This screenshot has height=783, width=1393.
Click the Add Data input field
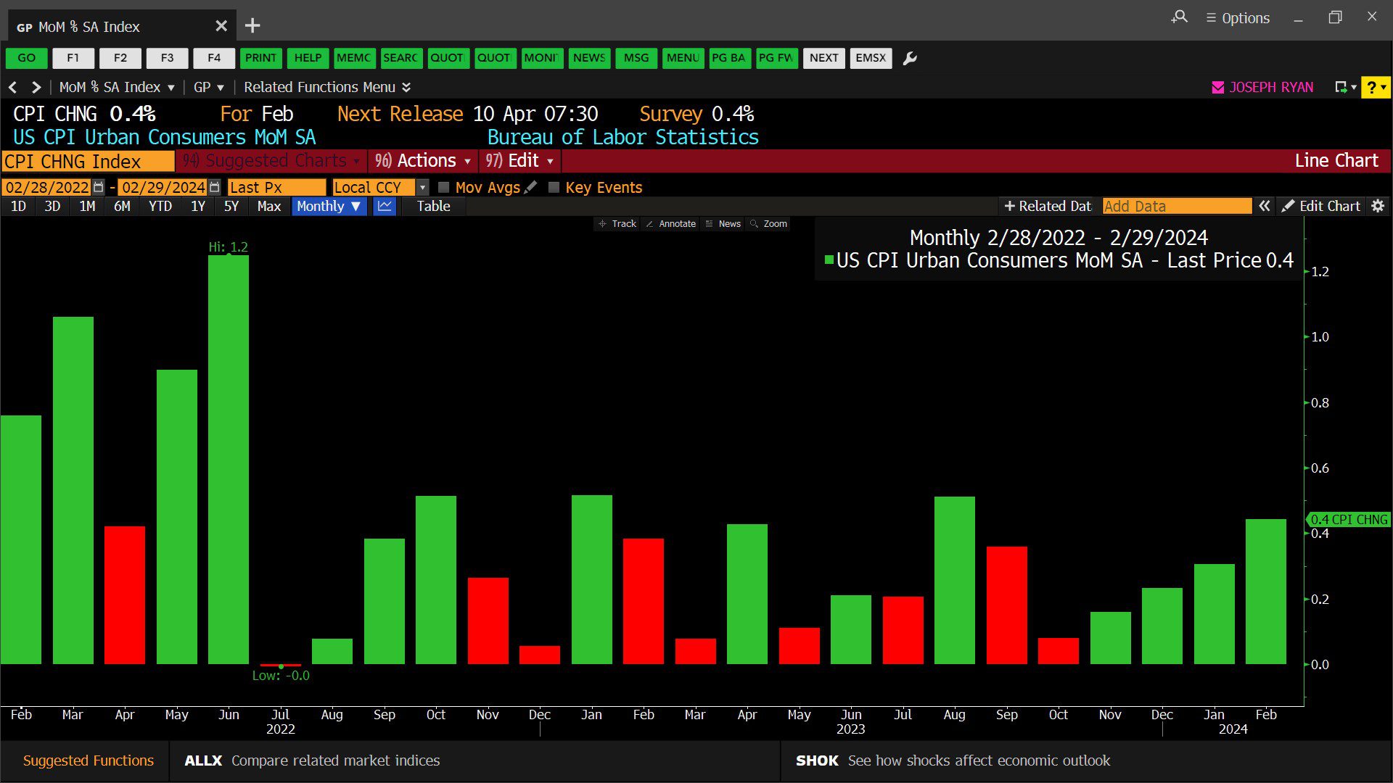coord(1177,207)
